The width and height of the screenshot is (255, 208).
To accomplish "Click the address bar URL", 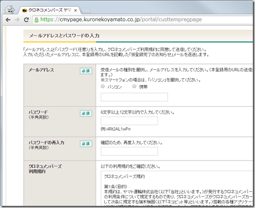I will click(121, 20).
